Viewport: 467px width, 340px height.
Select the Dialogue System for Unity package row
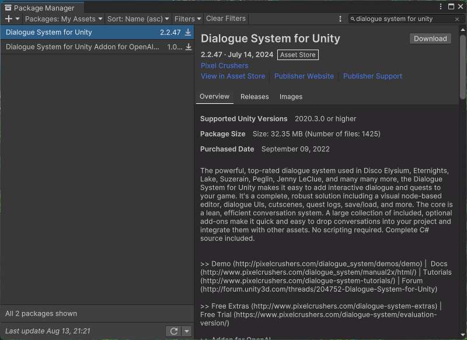97,33
